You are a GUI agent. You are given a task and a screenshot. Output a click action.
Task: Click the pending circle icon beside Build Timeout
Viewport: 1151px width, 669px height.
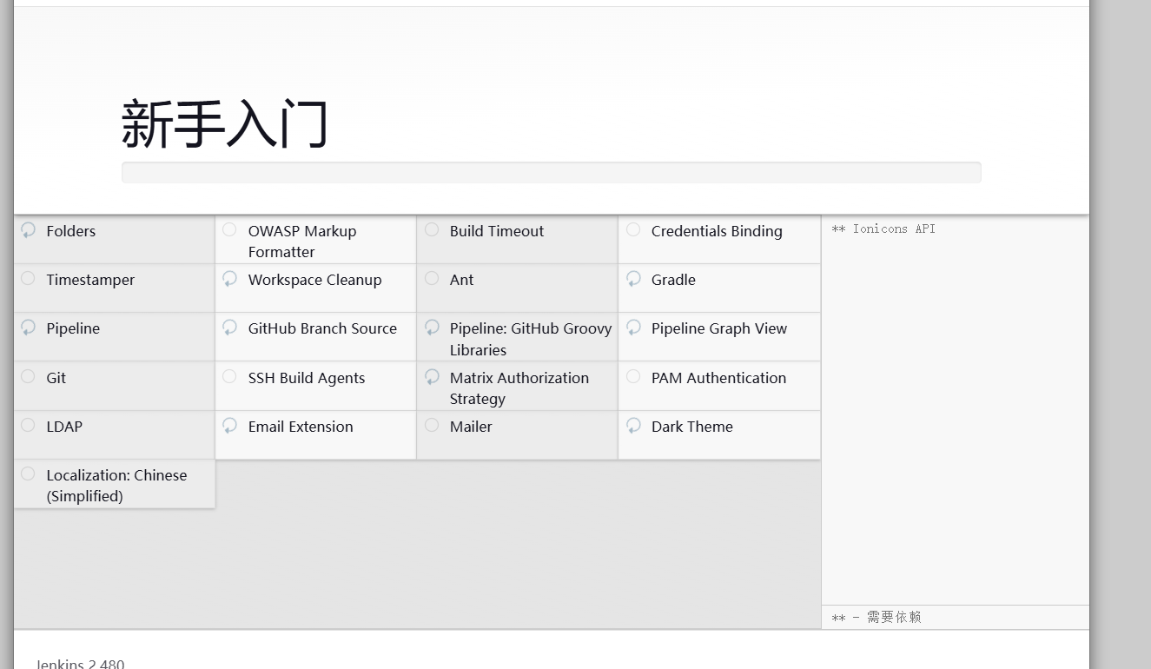[432, 229]
